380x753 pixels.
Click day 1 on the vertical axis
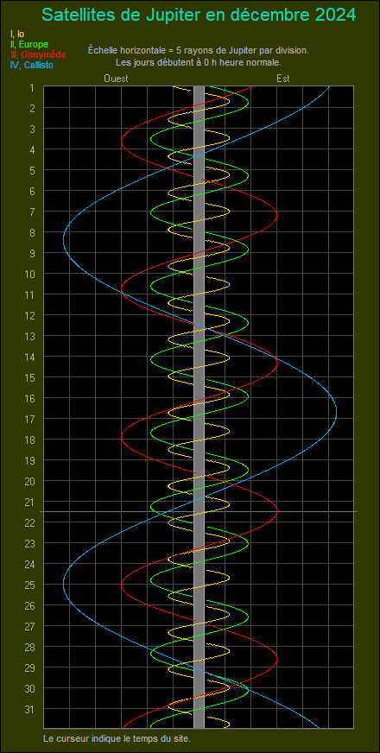click(x=32, y=87)
